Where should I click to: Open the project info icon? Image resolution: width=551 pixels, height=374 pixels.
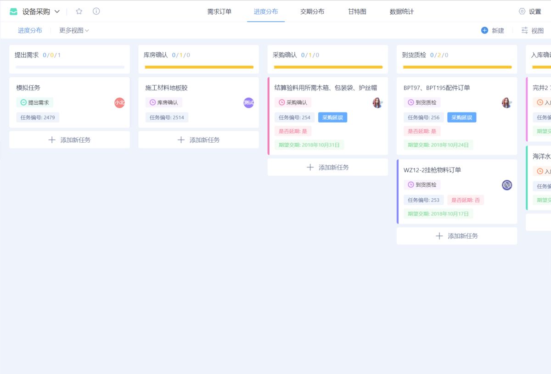[x=96, y=11]
